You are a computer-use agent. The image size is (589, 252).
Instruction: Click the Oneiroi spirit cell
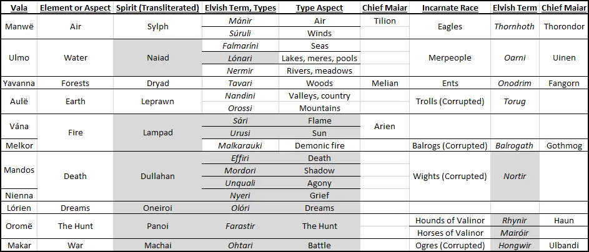[158, 208]
